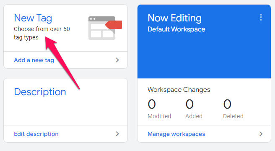Viewport: 275px width, 151px height.
Task: Click the chevron beside Add a new tag
Action: pos(117,60)
